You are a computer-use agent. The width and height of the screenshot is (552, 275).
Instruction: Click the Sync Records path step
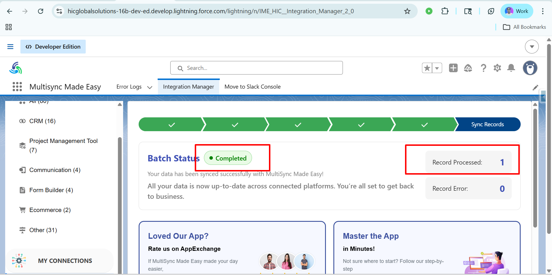coord(488,124)
